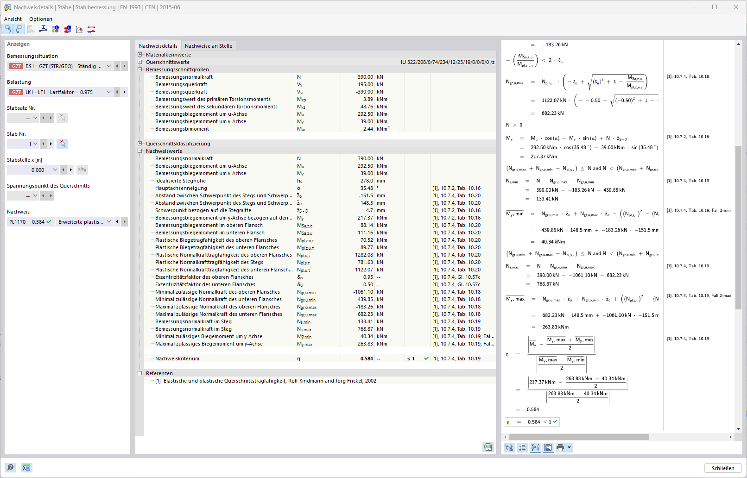Toggle the x/y=7/4 formula values icon
This screenshot has width=747, height=478.
point(535,447)
